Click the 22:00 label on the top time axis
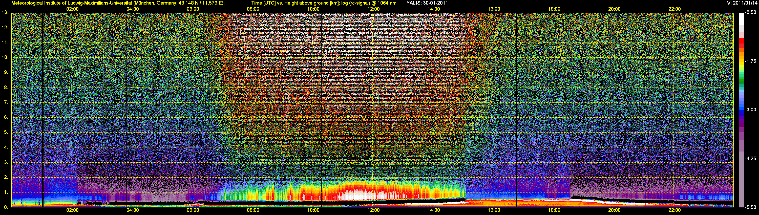Viewport: 759px width, 215px height. pos(674,9)
